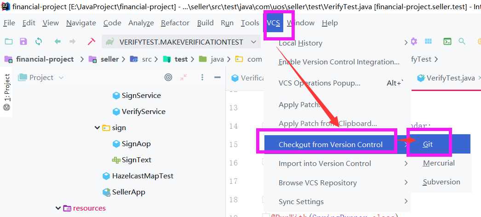Click Enable Version Control Integration
The width and height of the screenshot is (481, 217).
[339, 62]
